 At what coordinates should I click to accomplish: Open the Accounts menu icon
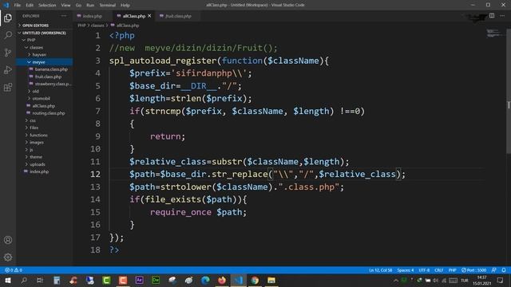pyautogui.click(x=8, y=240)
